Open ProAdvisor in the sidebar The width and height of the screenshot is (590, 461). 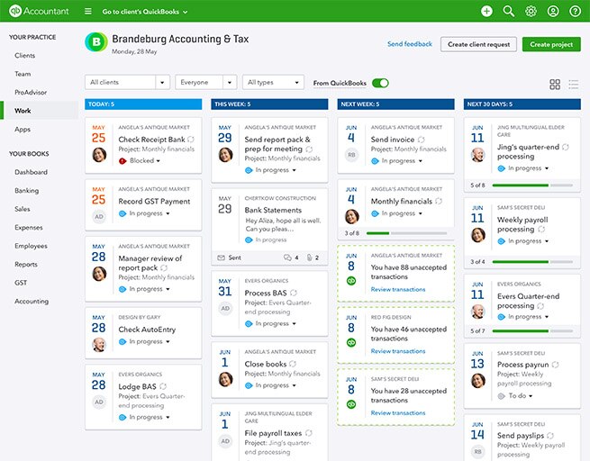[31, 93]
